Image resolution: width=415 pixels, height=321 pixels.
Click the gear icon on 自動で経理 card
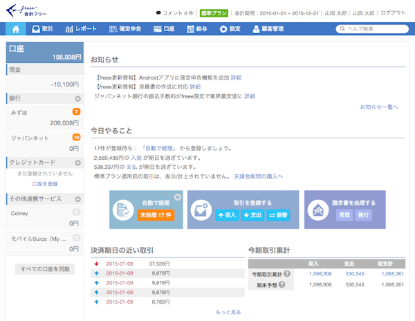(178, 197)
